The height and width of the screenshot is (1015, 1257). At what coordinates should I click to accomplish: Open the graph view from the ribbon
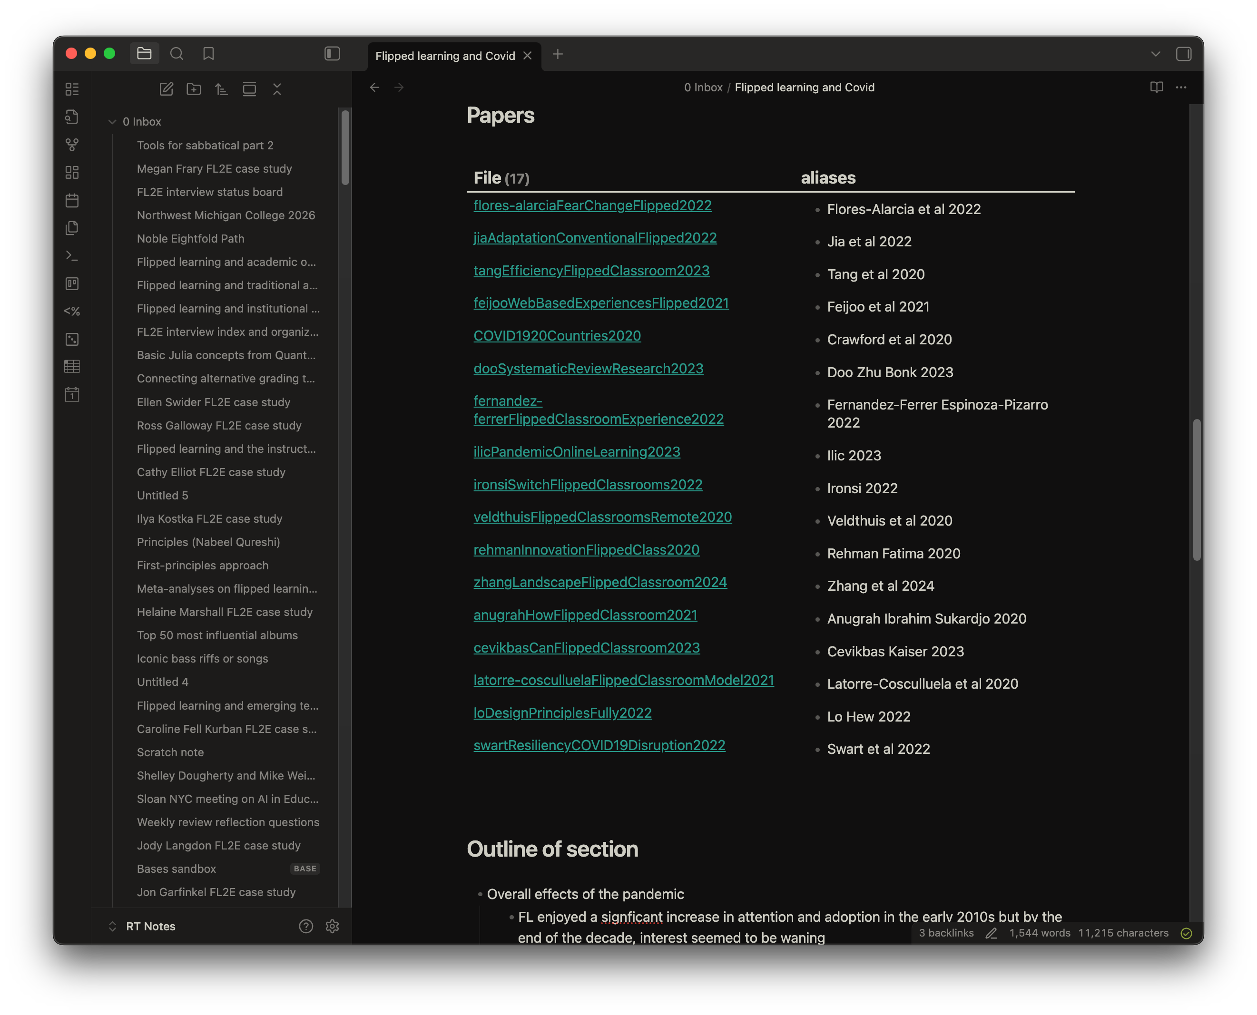coord(72,145)
